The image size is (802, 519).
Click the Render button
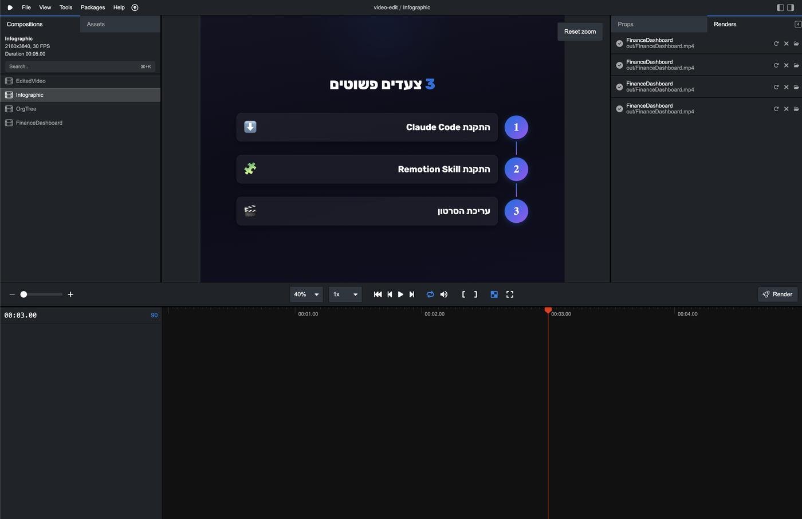[x=777, y=294]
